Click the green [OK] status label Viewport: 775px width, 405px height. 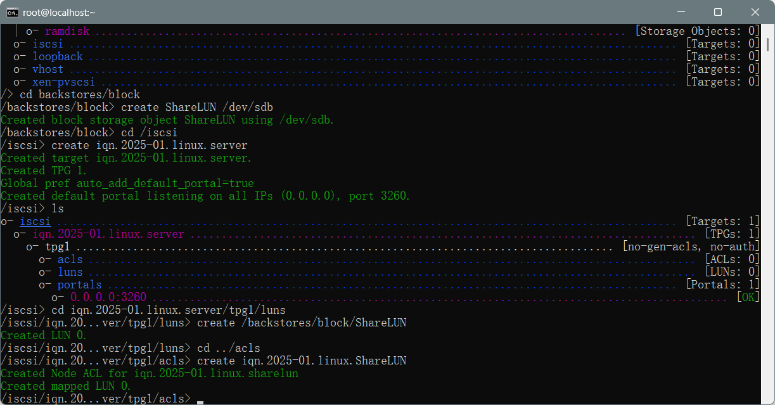[x=748, y=297]
